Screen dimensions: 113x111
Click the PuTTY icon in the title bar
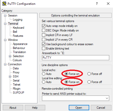click(x=4, y=4)
